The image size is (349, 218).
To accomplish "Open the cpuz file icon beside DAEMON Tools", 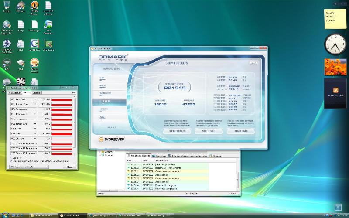I will [x=21, y=45].
